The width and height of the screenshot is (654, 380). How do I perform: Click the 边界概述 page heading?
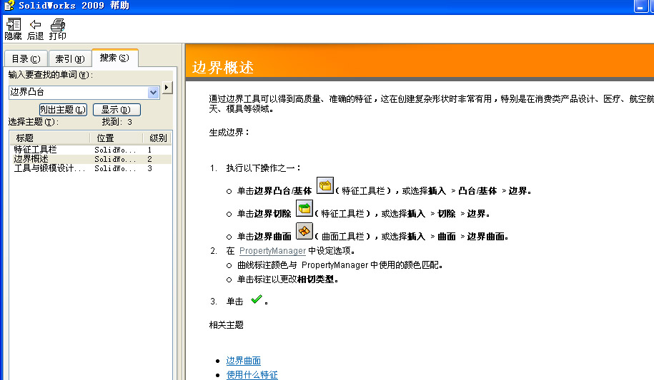pyautogui.click(x=223, y=68)
